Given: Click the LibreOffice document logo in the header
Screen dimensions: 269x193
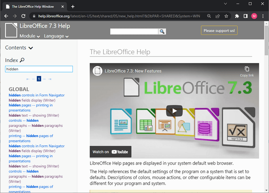Looking at the screenshot, I should click(11, 30).
